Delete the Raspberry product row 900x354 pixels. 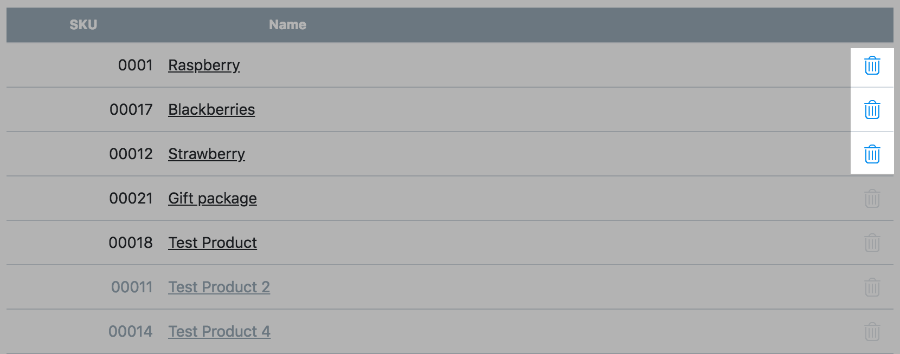tap(872, 65)
